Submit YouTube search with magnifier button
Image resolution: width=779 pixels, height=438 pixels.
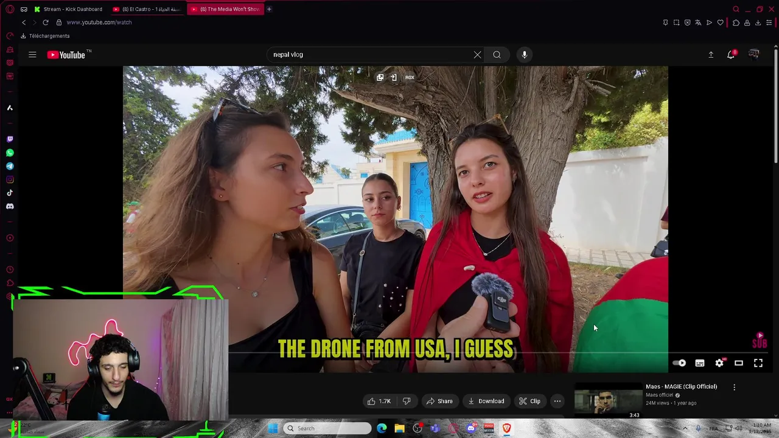497,55
